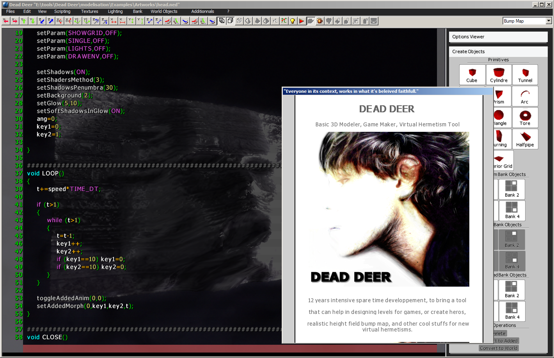Click the Z move blue arrow pointing down-left
The image size is (554, 358).
click(41, 21)
